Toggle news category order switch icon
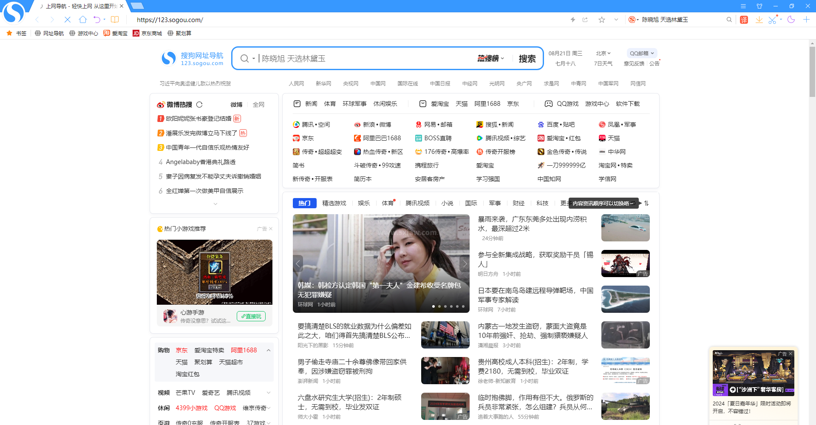Screen dimensions: 816x425 646,203
